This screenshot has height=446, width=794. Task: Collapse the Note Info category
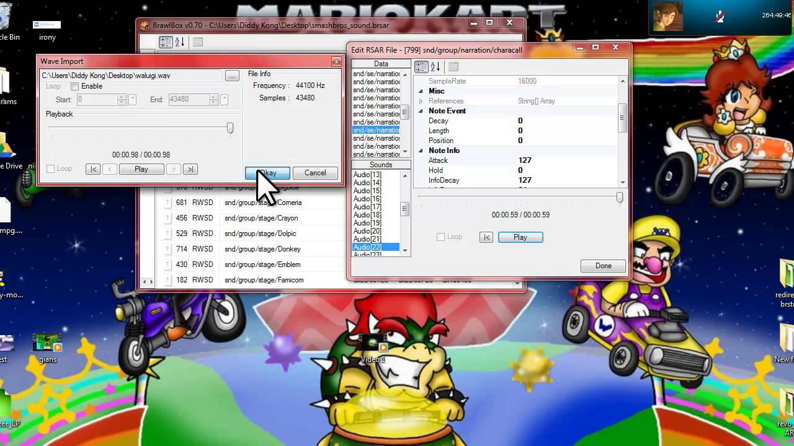(x=421, y=151)
